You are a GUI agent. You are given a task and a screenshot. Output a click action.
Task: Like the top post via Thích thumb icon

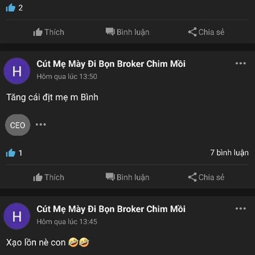click(x=38, y=32)
